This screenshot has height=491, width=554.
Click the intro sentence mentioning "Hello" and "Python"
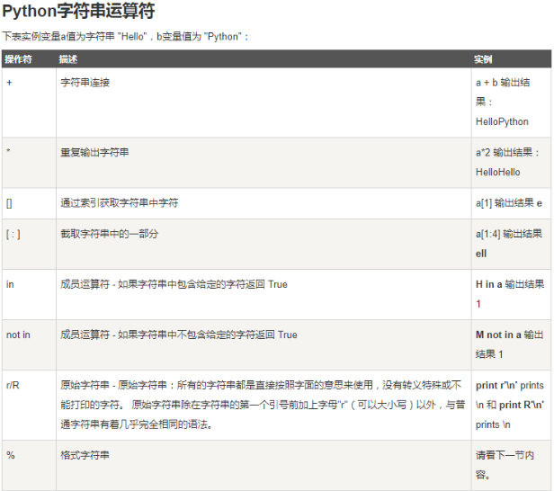(125, 36)
